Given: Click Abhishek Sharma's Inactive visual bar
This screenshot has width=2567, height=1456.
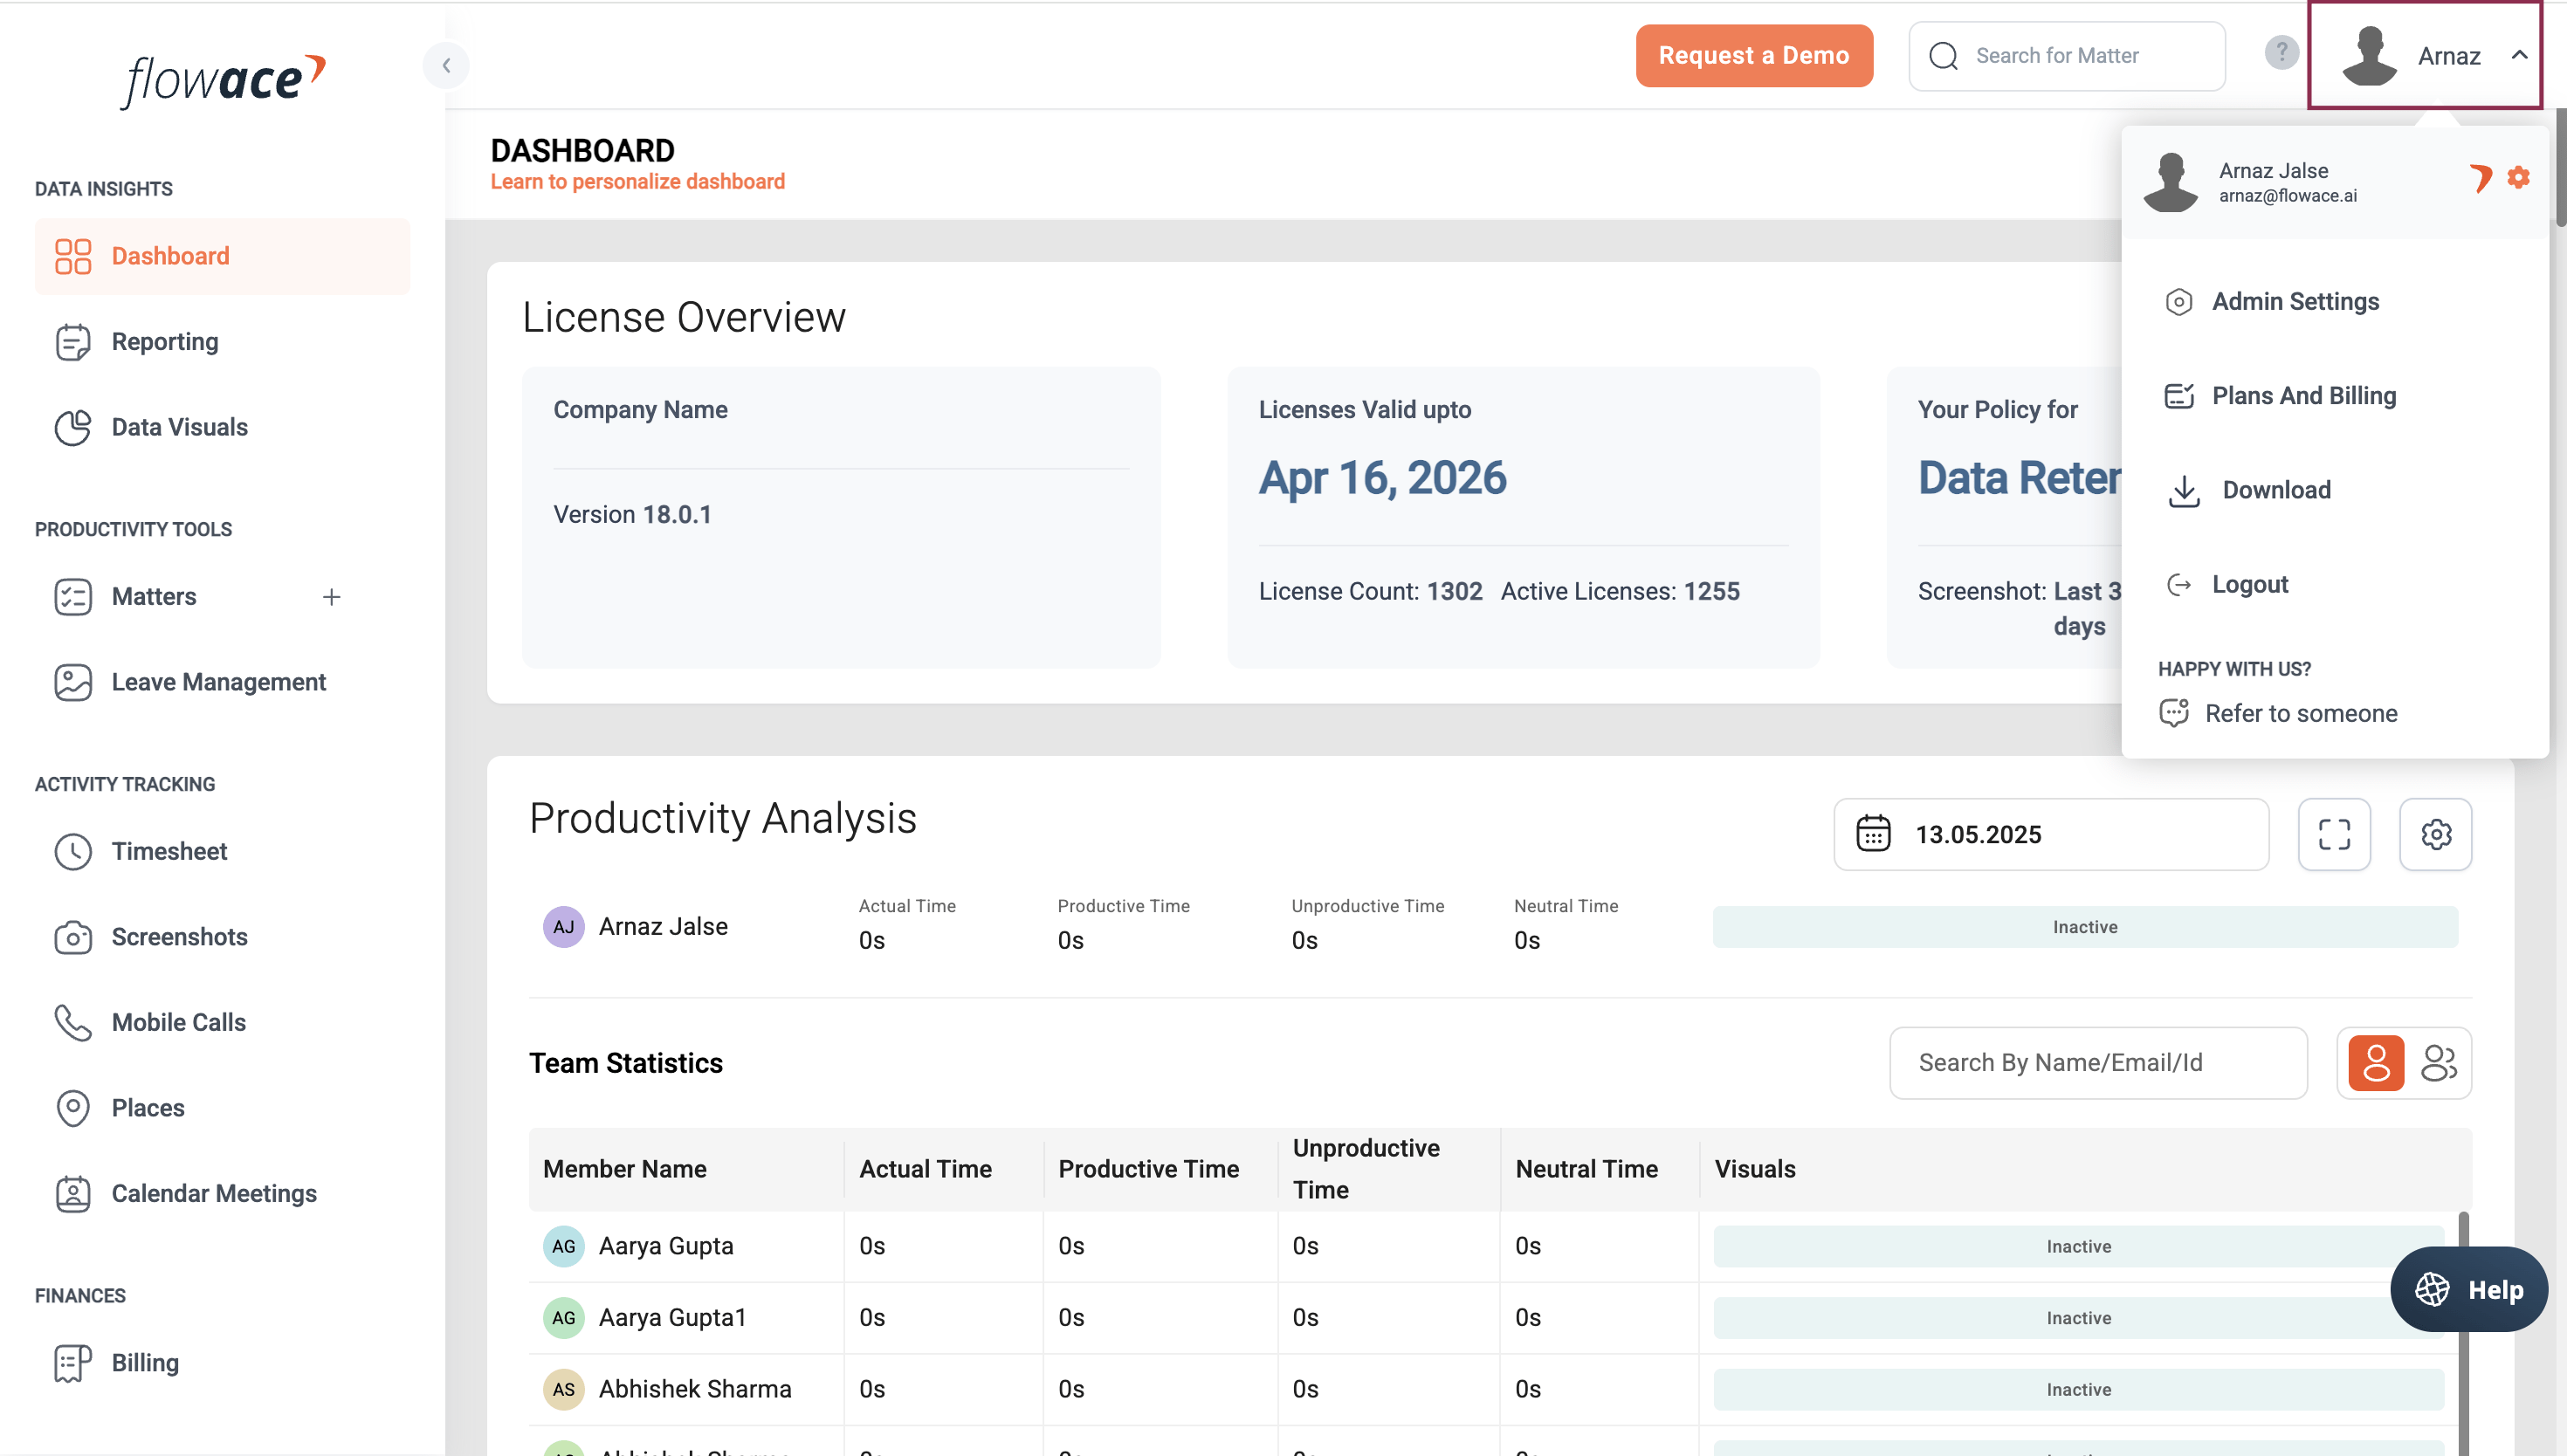Looking at the screenshot, I should coord(2078,1390).
